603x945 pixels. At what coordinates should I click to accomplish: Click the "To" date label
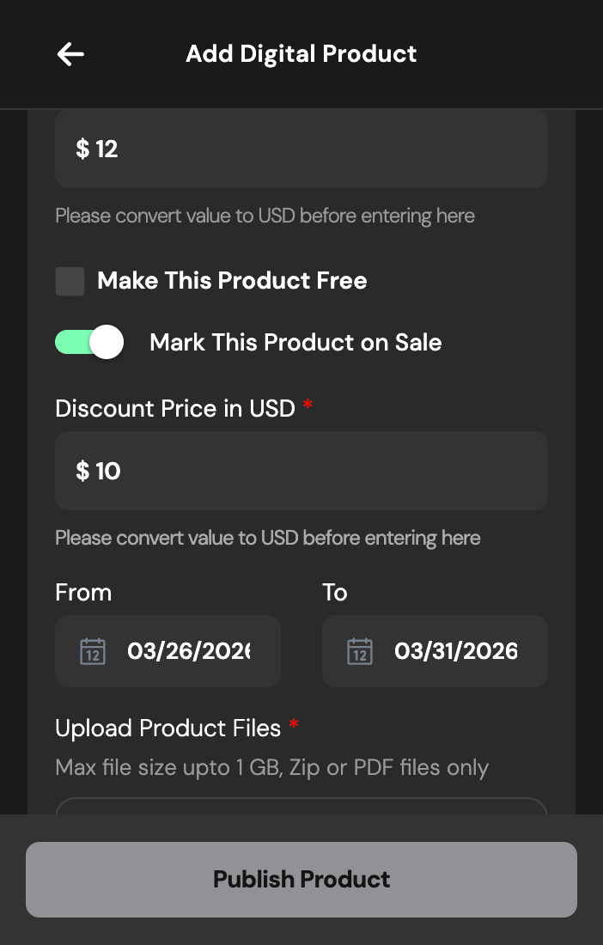pos(334,593)
